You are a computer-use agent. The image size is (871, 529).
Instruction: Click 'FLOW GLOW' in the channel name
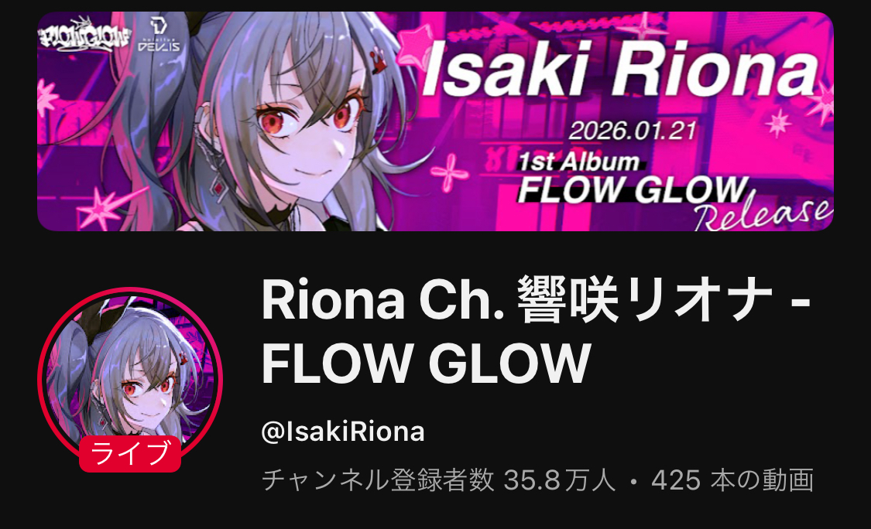tap(426, 363)
